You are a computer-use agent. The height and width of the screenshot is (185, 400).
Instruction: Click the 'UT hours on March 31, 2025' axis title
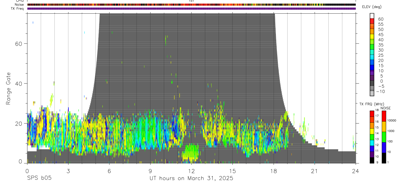coord(191,178)
